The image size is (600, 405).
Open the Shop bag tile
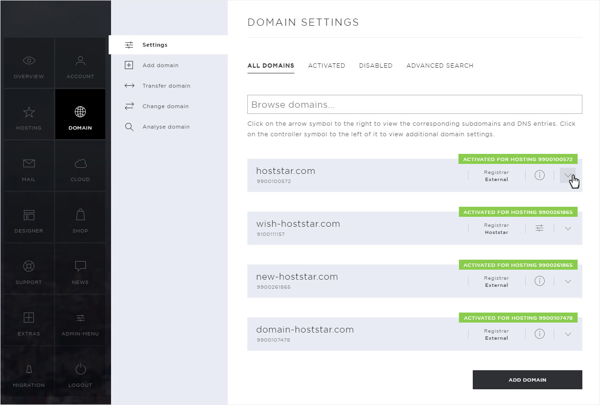[x=80, y=217]
